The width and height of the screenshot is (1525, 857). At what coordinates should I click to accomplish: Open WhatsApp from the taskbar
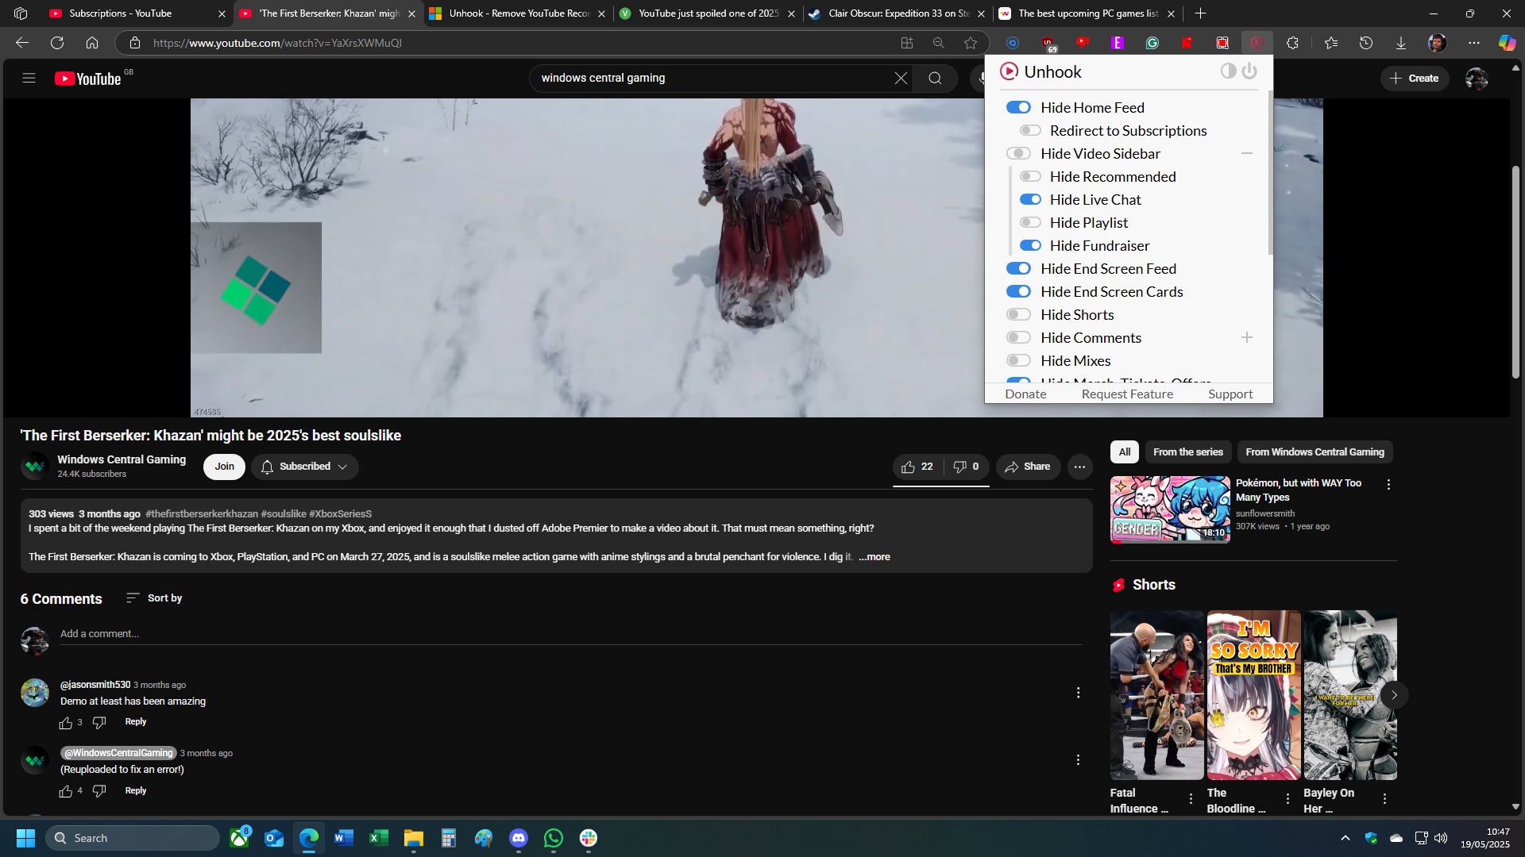[554, 838]
